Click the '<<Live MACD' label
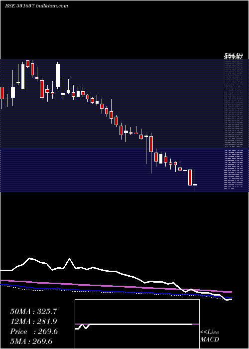Viewport: 249px width, 349px height. (210, 336)
